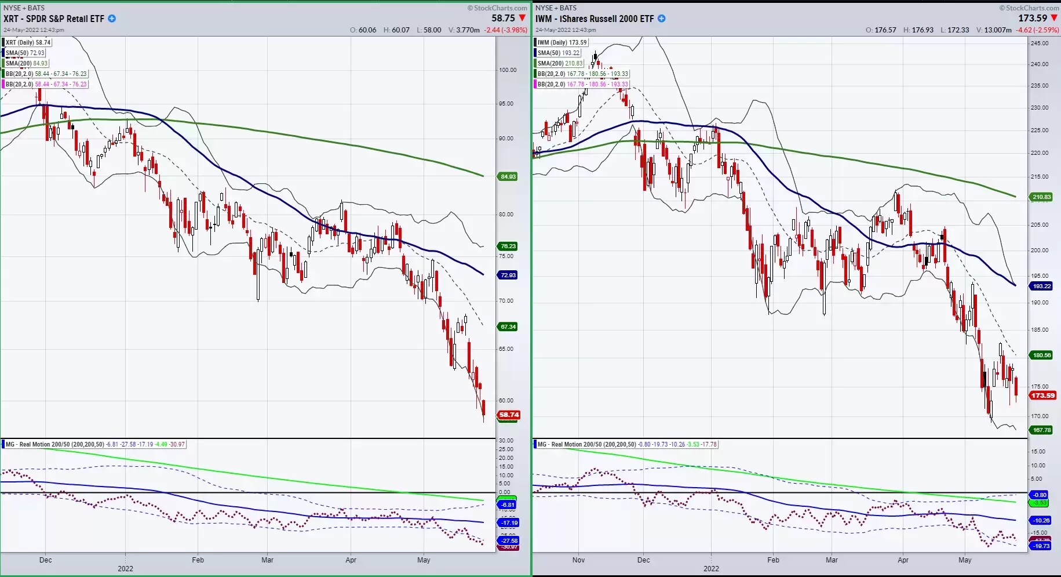Click the IWM - iShares Russell 2000 ETF title
The image size is (1061, 577).
pyautogui.click(x=595, y=19)
